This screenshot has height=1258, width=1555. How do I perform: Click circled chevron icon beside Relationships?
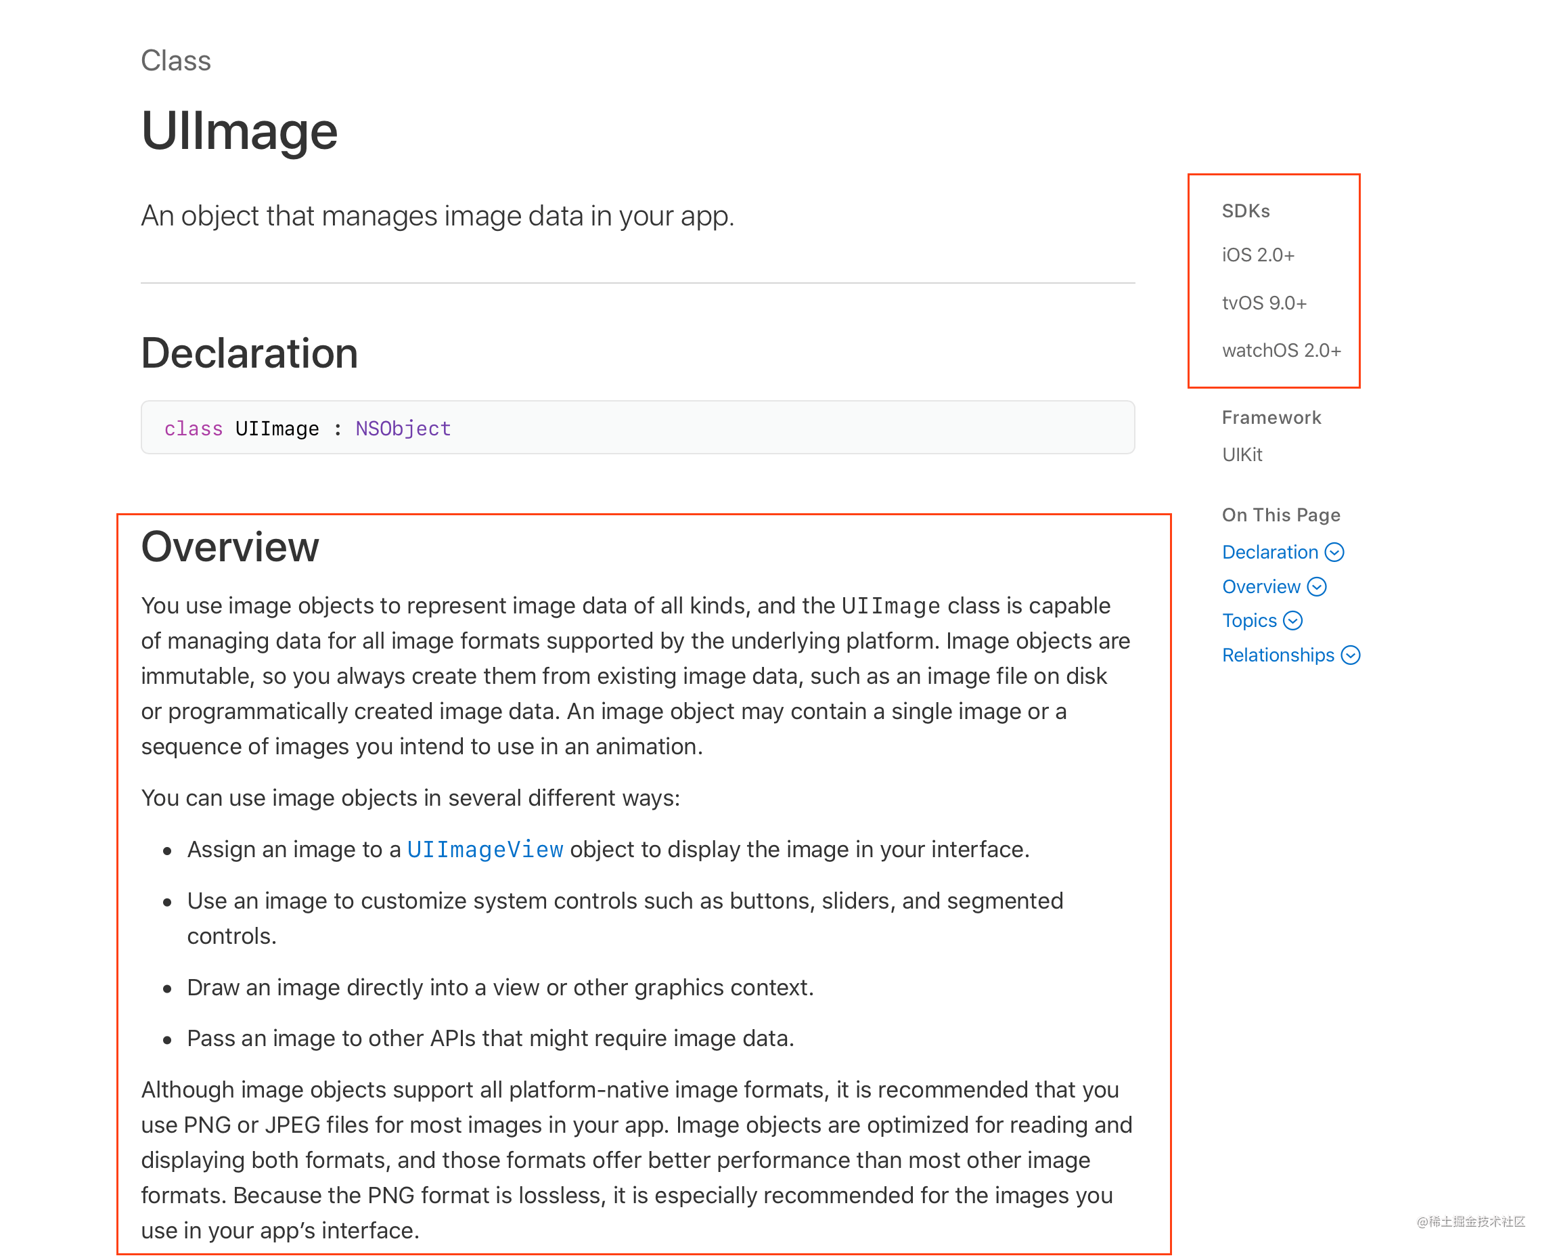click(x=1350, y=655)
